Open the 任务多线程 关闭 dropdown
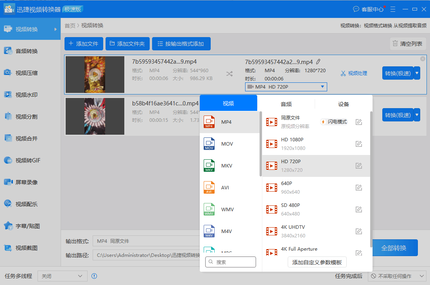Viewport: 430px width, 285px height. pos(62,276)
